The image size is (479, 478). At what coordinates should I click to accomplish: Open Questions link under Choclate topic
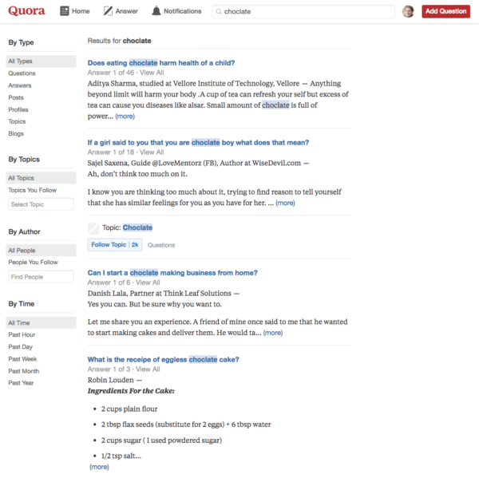[x=161, y=245]
